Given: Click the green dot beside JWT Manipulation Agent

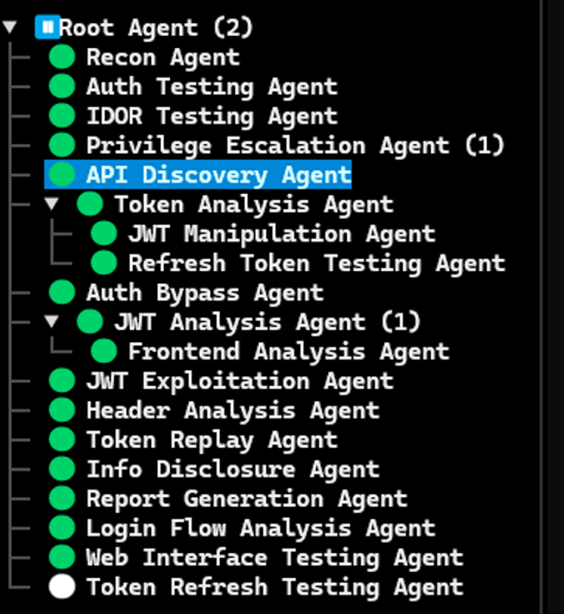Looking at the screenshot, I should pos(104,233).
